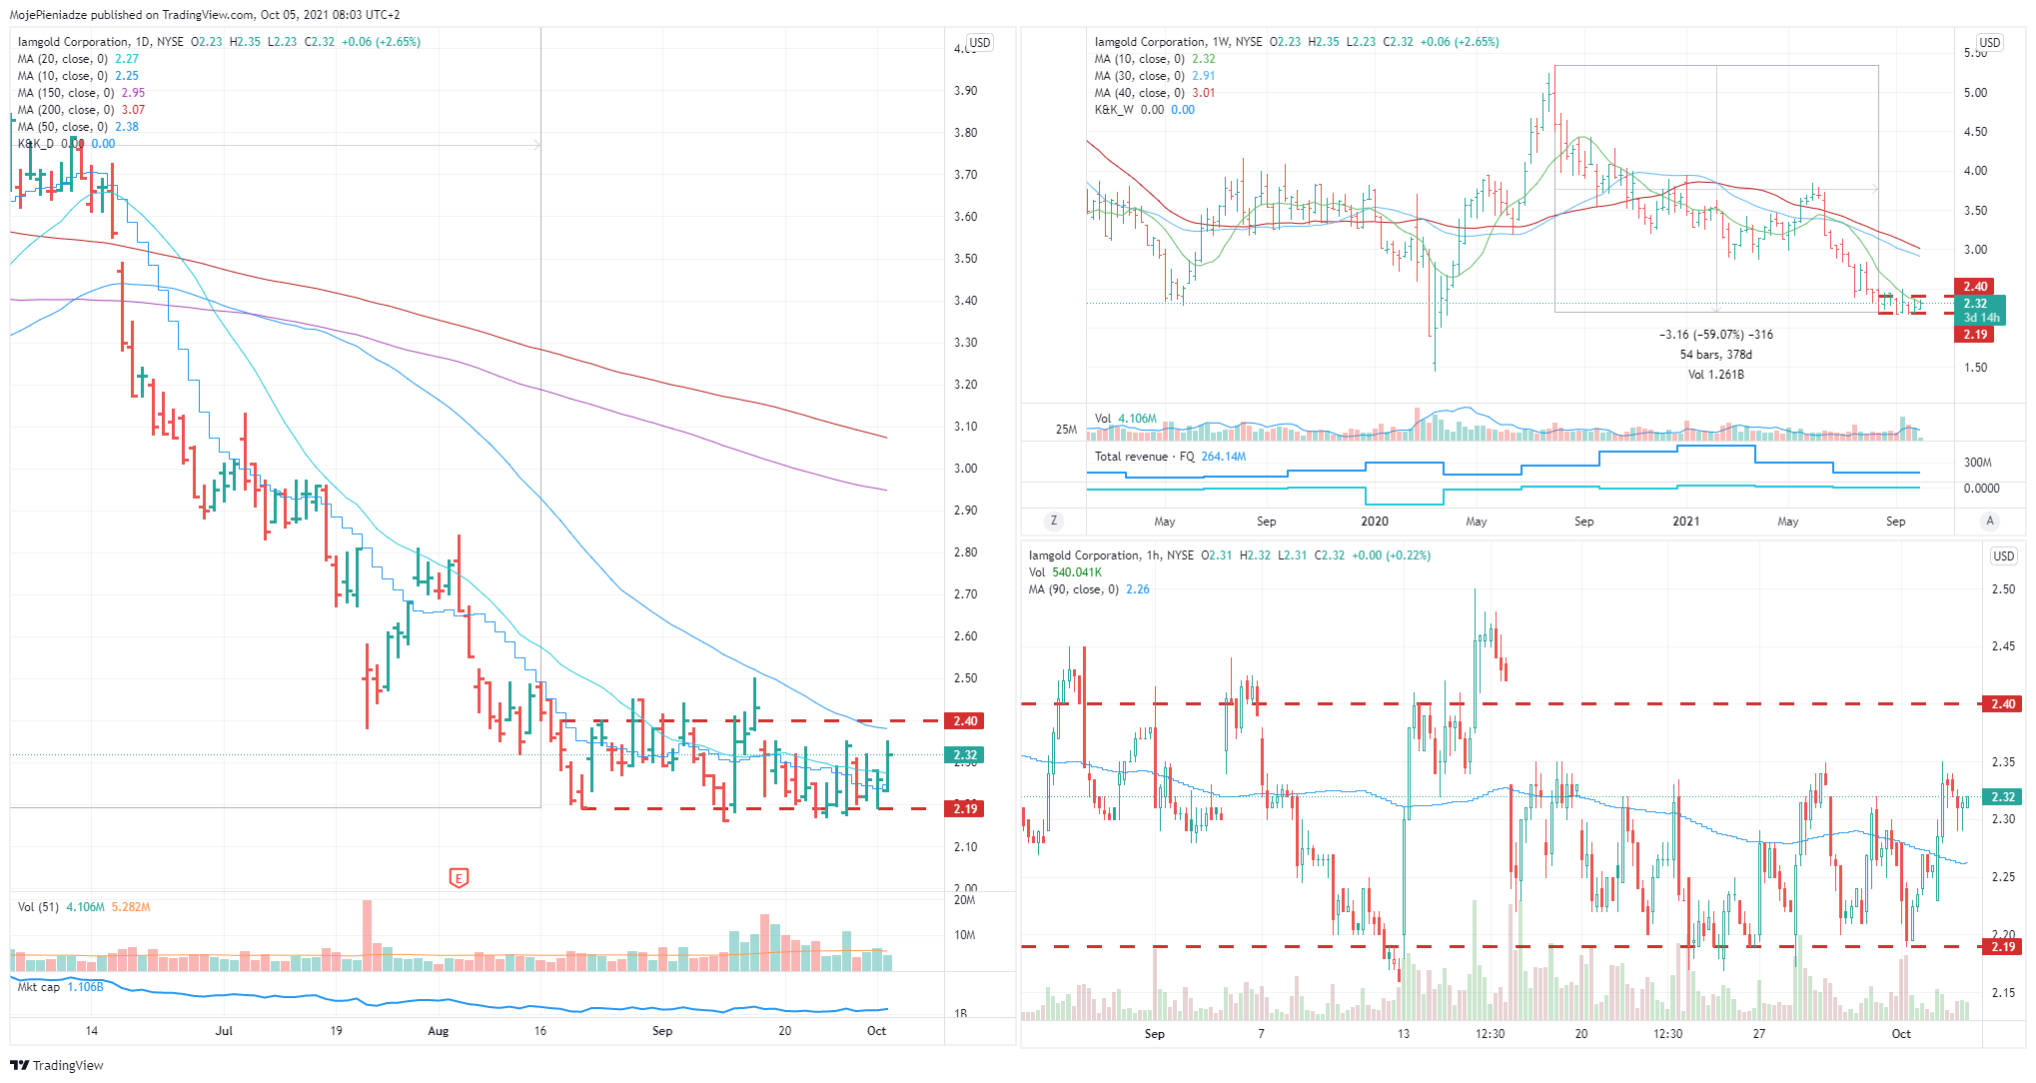The image size is (2036, 1083).
Task: Click the earnings 'E' marker on daily chart
Action: [459, 878]
